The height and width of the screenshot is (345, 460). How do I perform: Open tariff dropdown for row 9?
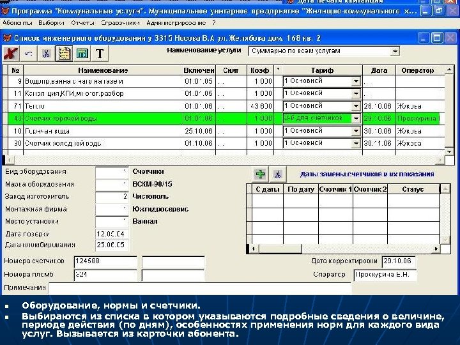pos(356,81)
